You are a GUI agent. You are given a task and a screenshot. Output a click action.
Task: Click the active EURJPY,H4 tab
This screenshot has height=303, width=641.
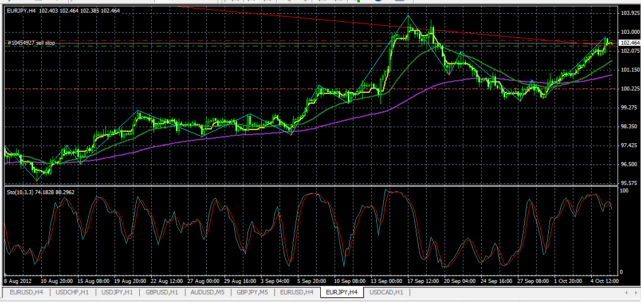click(x=341, y=293)
